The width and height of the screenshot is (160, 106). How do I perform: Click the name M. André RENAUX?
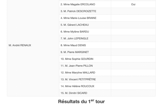click(20, 45)
